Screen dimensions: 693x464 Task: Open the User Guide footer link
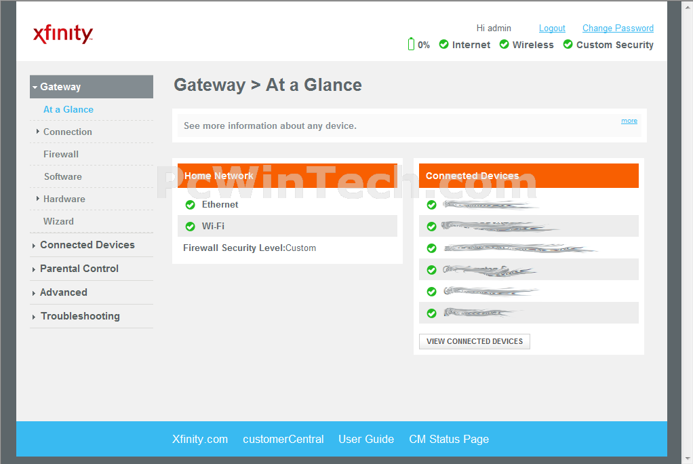click(366, 439)
